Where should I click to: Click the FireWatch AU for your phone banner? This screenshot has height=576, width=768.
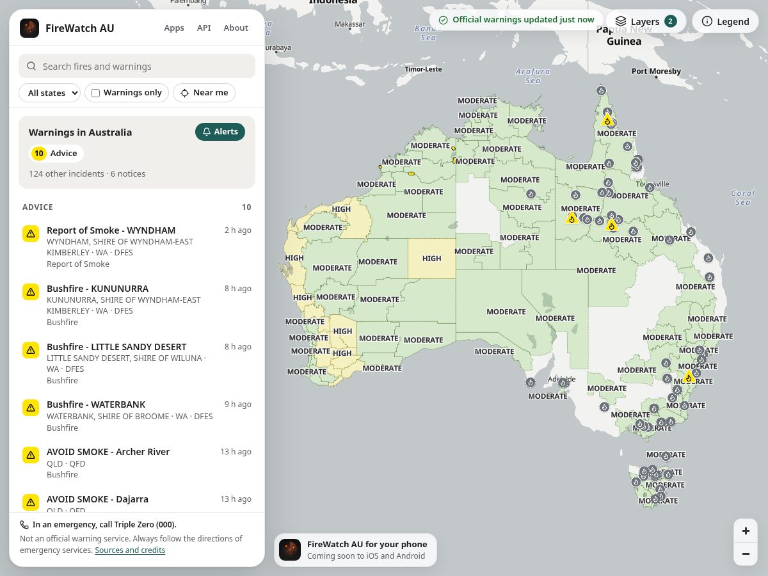point(355,550)
